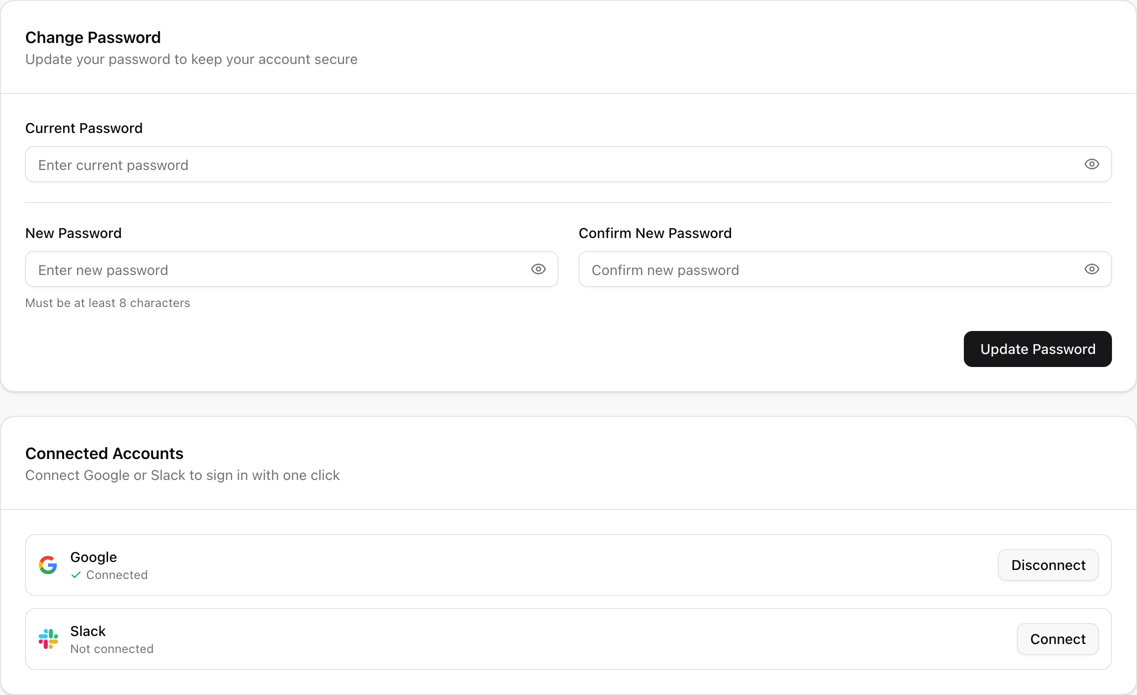Click the "Current Password" label
The image size is (1137, 695).
coord(84,128)
